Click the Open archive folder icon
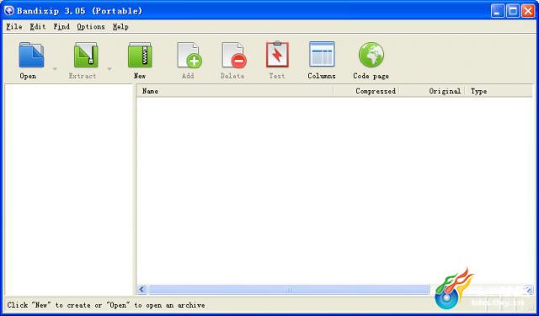The height and width of the screenshot is (316, 539). [x=31, y=55]
